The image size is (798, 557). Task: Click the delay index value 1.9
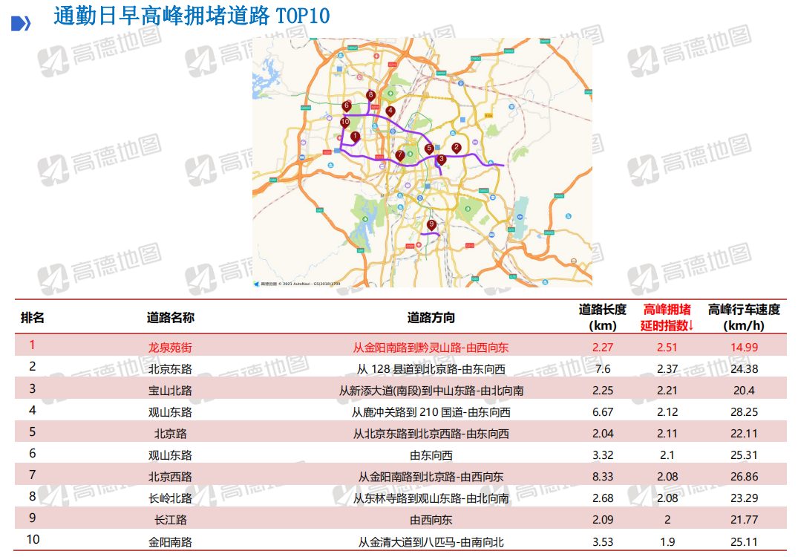tap(667, 541)
